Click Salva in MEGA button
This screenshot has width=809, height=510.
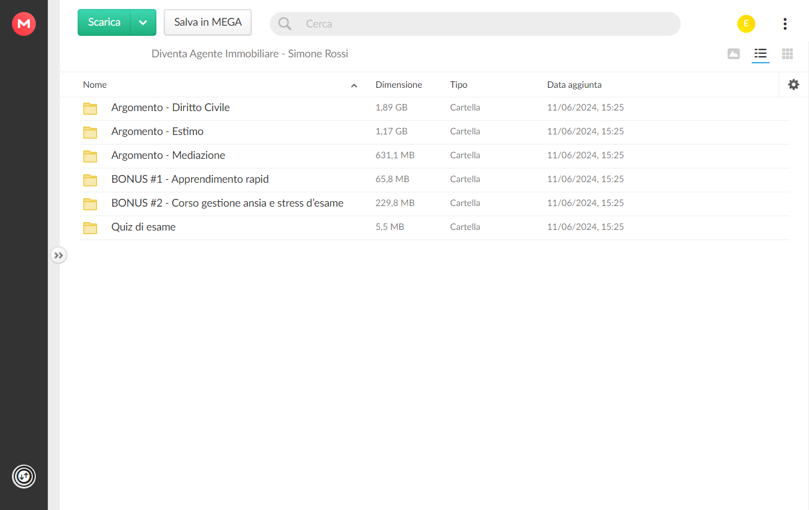[208, 23]
